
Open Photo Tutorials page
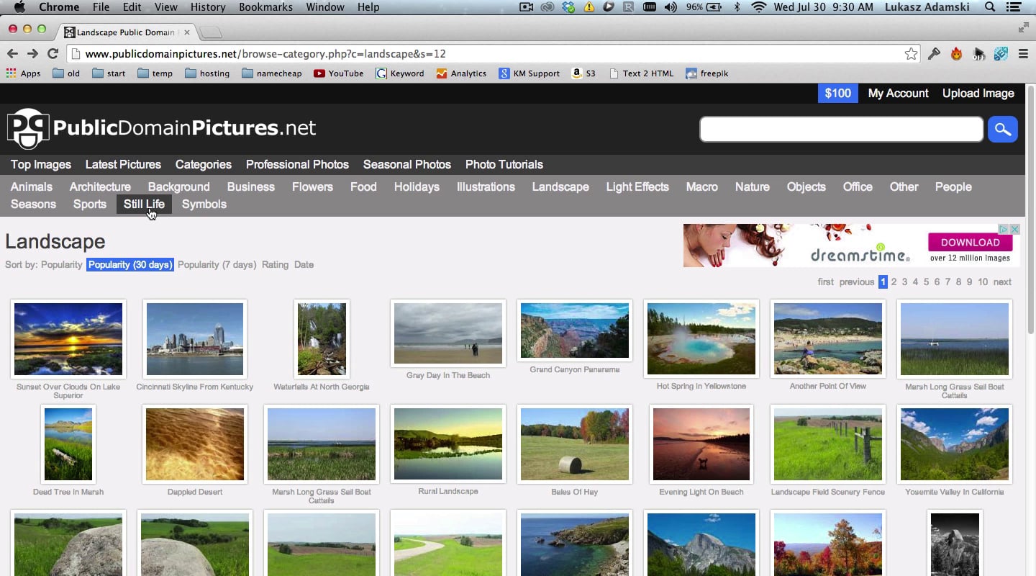(x=504, y=165)
